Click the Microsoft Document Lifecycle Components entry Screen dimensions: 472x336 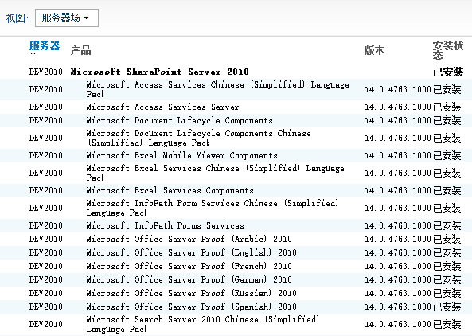point(179,120)
